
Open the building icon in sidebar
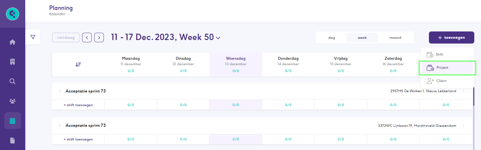coord(12,62)
